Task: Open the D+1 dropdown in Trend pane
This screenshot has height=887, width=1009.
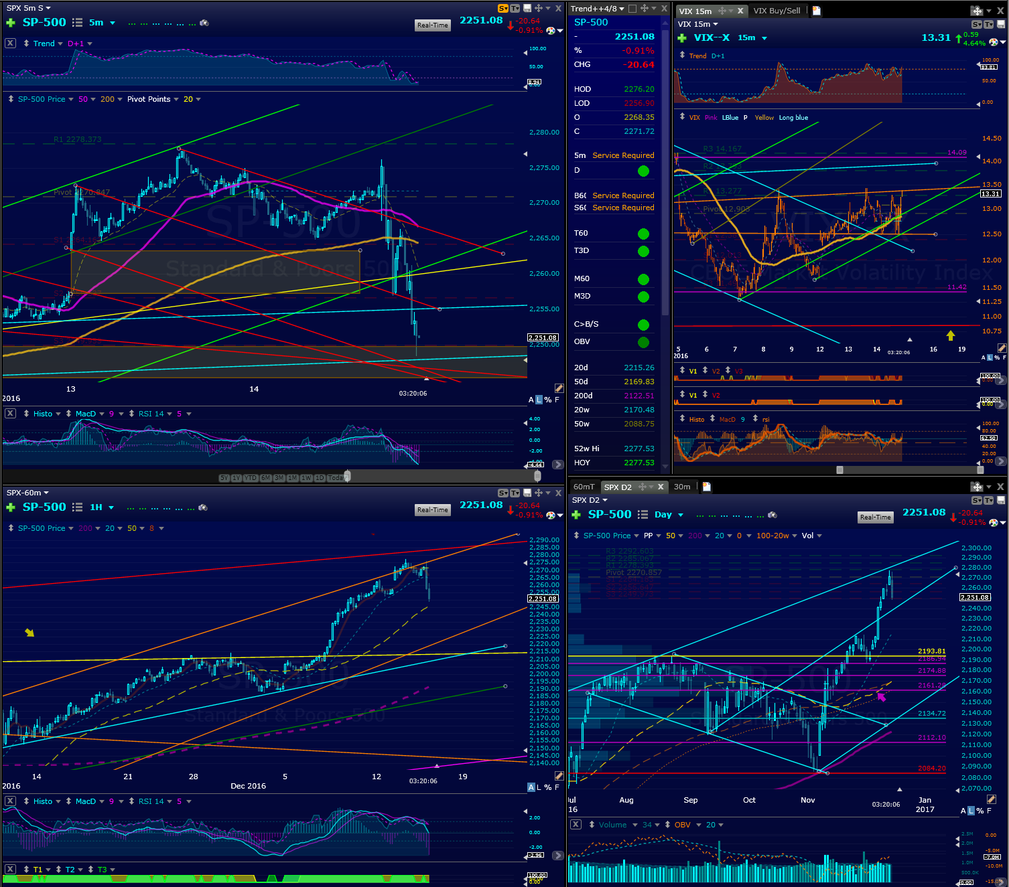Action: [90, 44]
